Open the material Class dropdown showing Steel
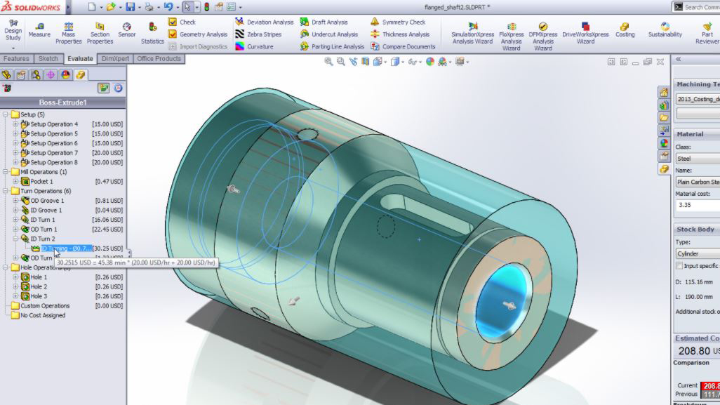This screenshot has width=720, height=405. [x=698, y=159]
